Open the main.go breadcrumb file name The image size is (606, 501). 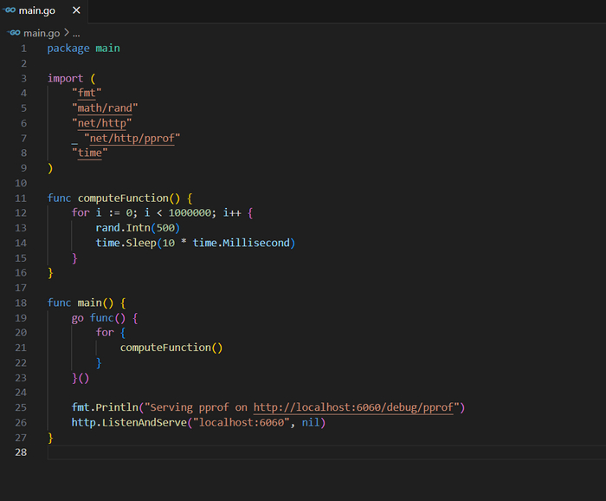tap(41, 33)
